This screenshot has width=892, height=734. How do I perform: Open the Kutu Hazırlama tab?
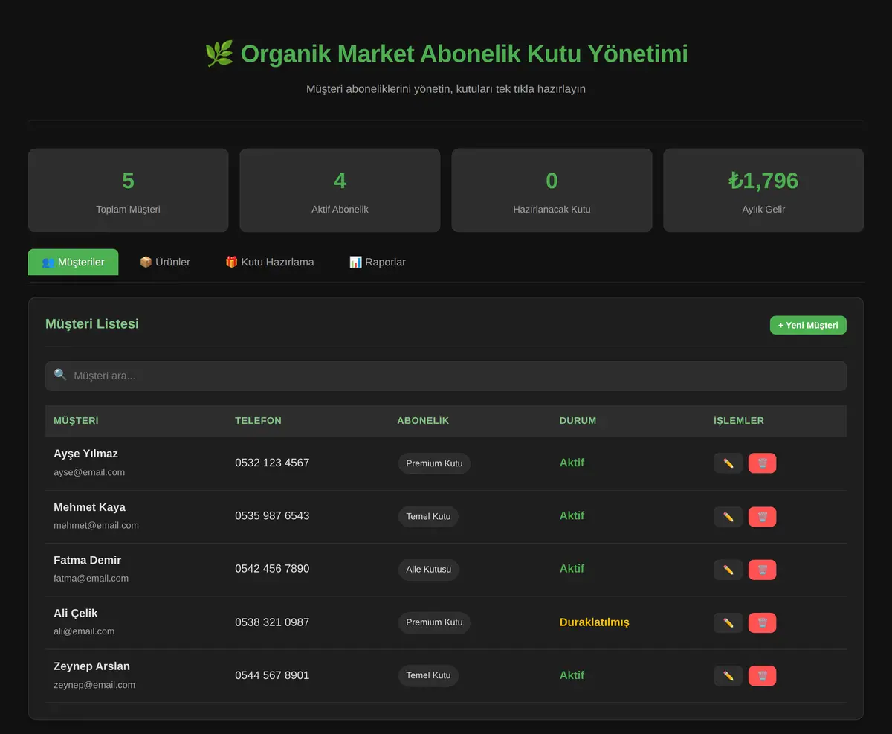point(270,262)
